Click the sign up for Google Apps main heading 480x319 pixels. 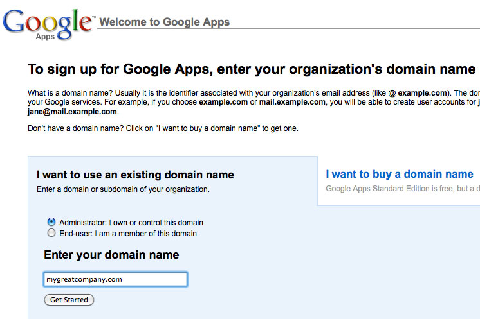tap(252, 69)
